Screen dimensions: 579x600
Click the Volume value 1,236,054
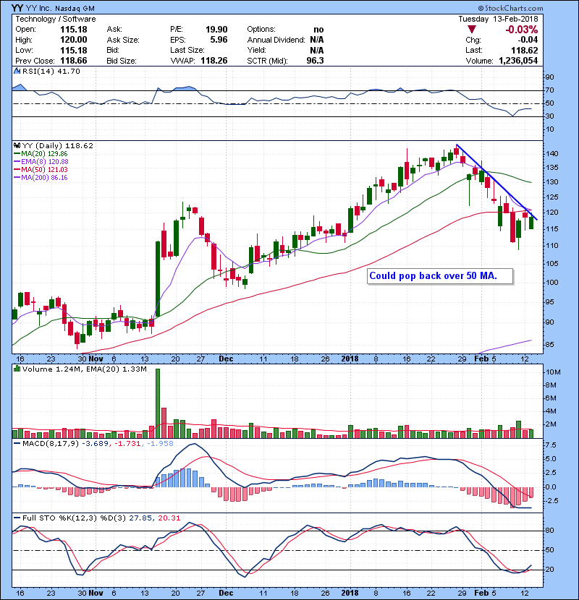pos(518,61)
